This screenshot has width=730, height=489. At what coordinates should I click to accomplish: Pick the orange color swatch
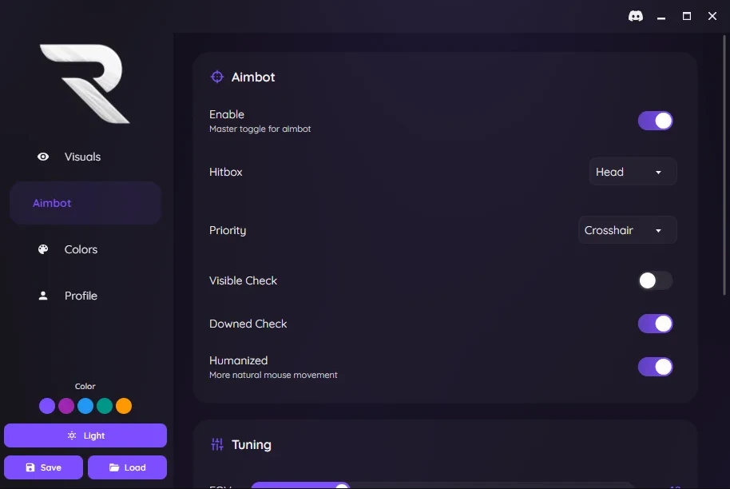124,406
